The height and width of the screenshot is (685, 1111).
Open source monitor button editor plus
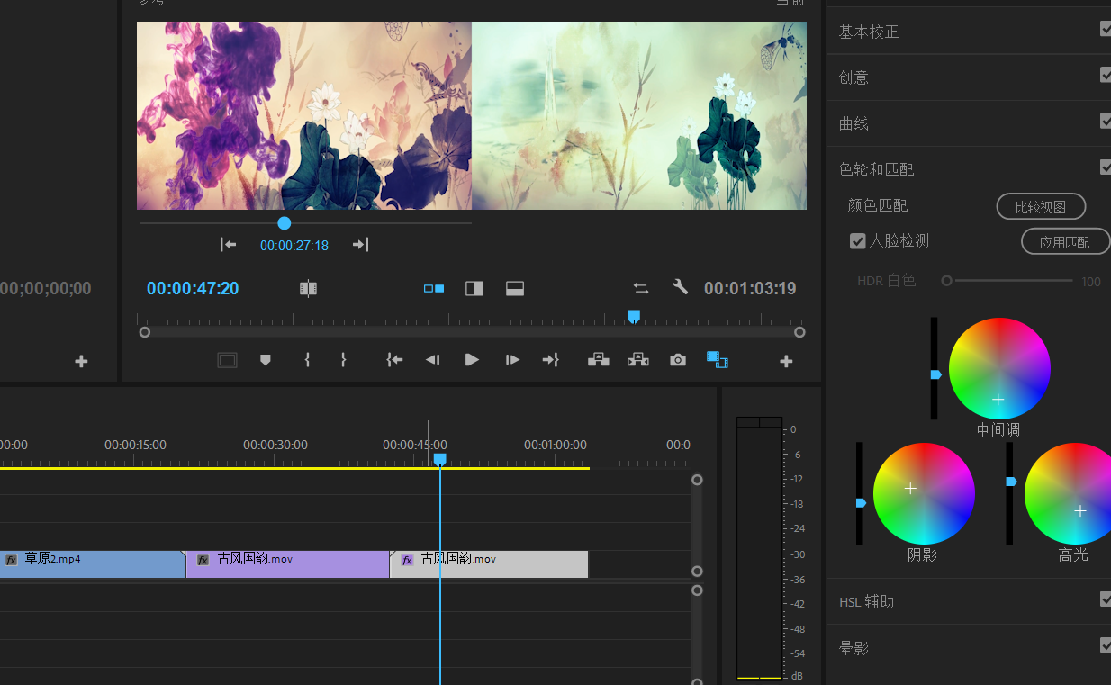[81, 361]
